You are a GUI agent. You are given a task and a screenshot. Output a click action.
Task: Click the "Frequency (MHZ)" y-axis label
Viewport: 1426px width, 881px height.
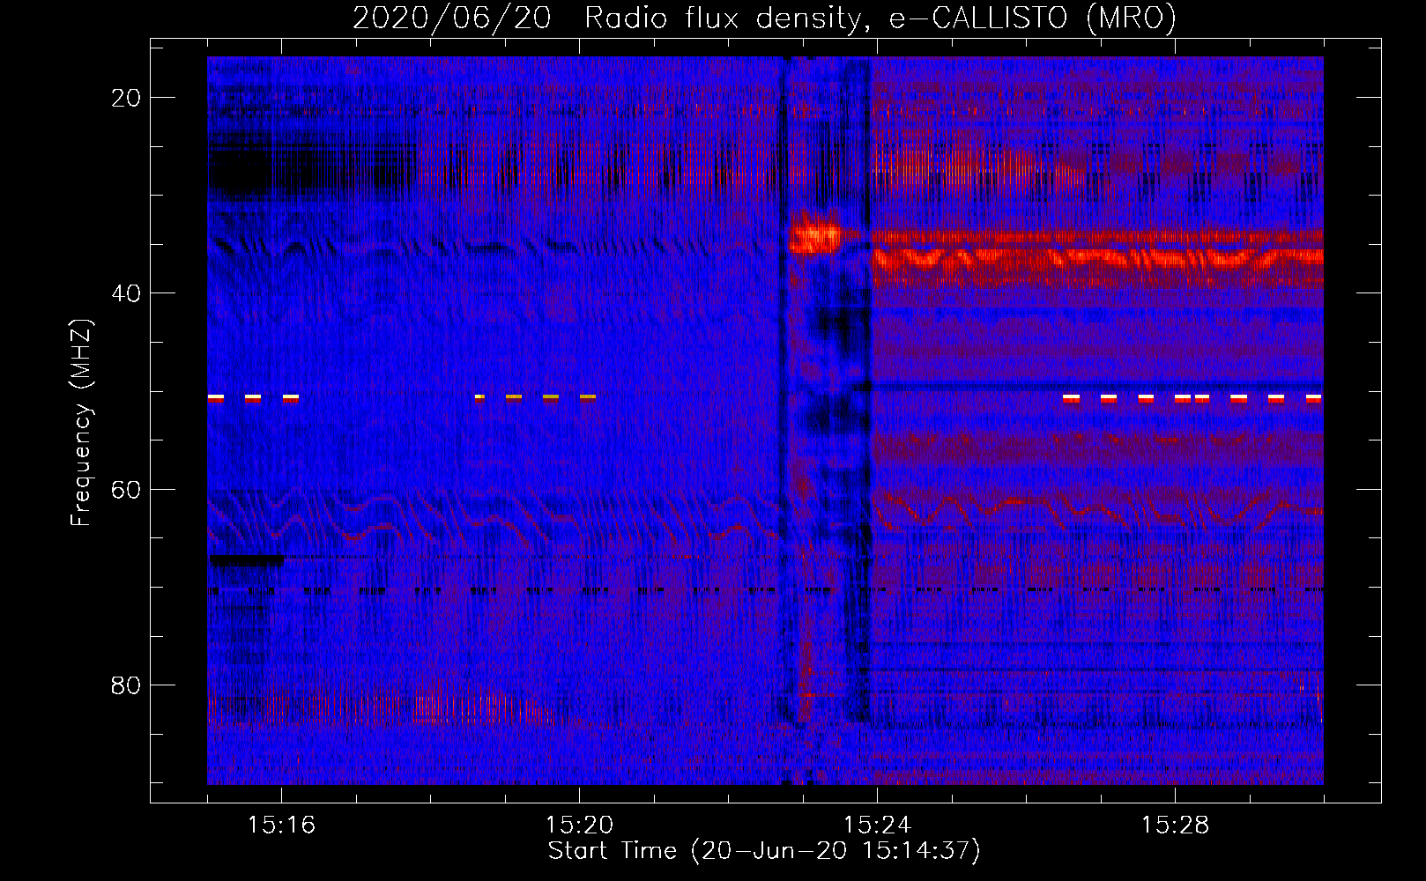click(x=81, y=423)
